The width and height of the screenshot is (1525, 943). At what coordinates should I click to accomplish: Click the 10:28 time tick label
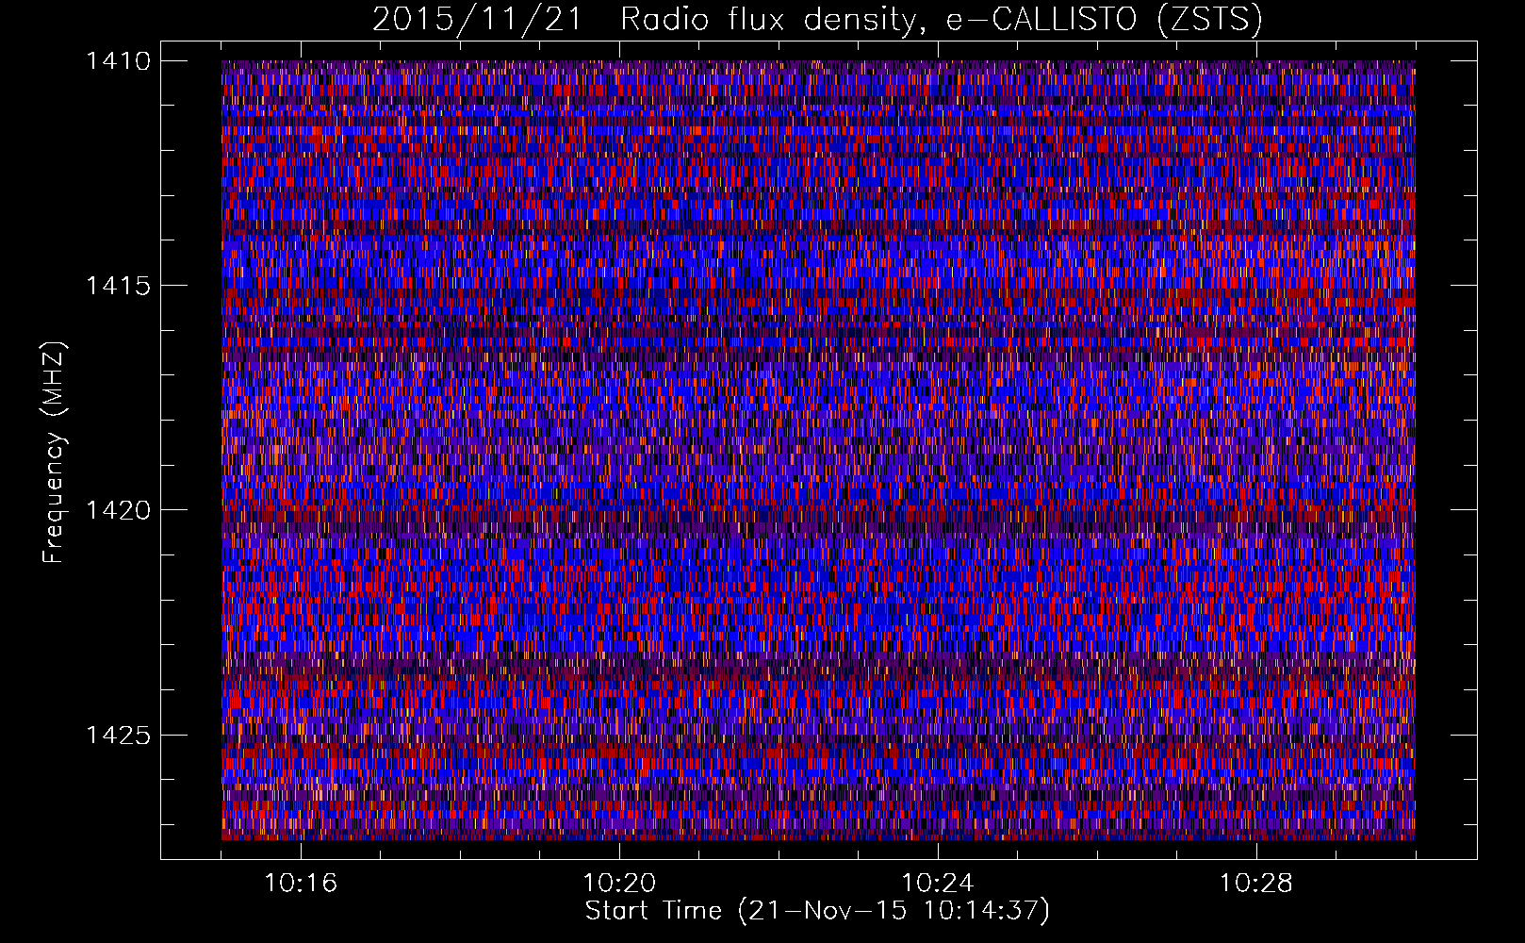(1256, 883)
